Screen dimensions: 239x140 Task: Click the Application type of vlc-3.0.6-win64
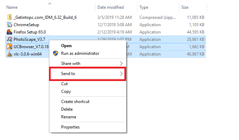(x=150, y=54)
